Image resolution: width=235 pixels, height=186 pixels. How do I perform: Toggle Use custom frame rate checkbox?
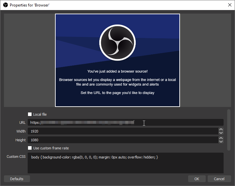click(30, 148)
